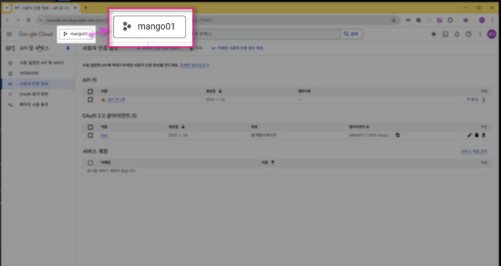Open the notifications bell

(x=457, y=34)
